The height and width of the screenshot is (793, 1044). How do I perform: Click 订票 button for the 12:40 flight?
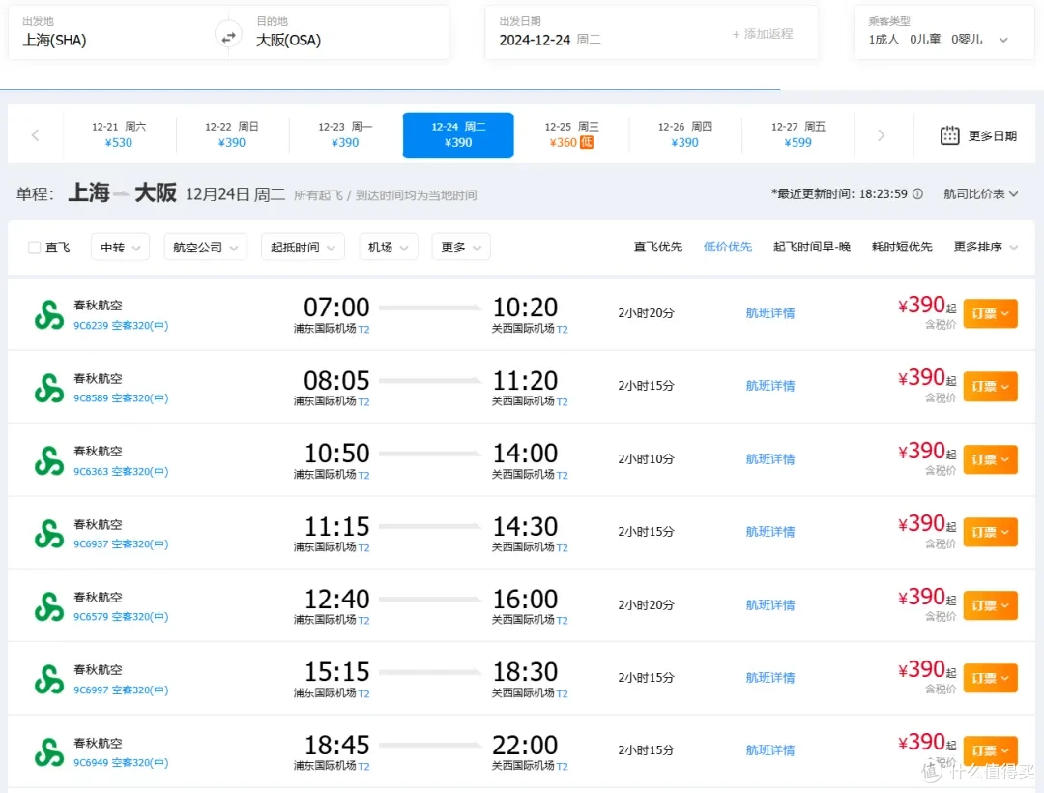990,604
